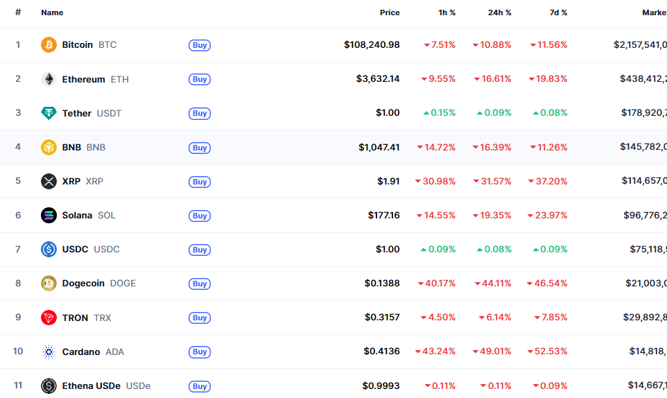This screenshot has width=667, height=398.
Task: Sort by the Name column header
Action: point(52,12)
